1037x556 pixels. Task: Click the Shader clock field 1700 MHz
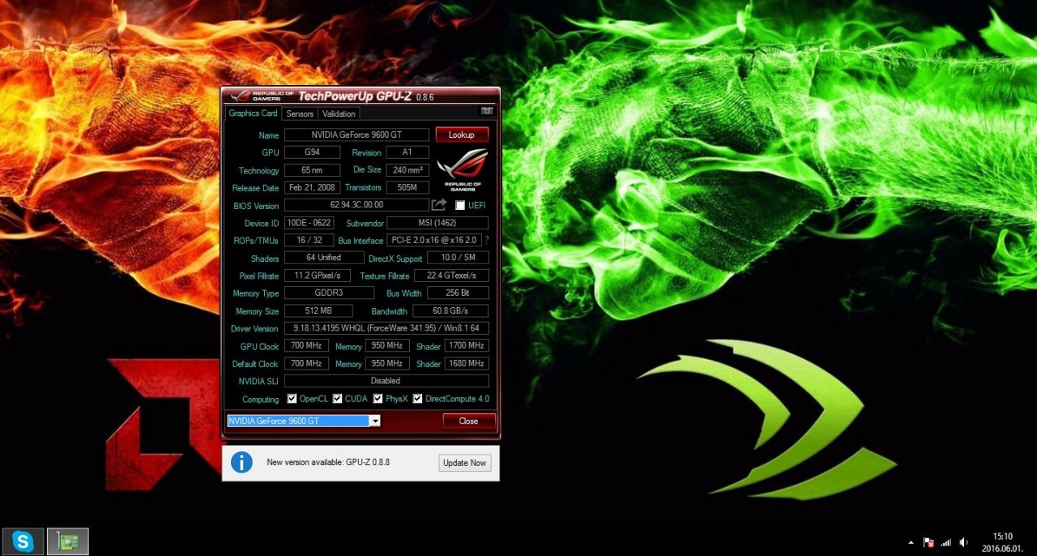pos(467,346)
